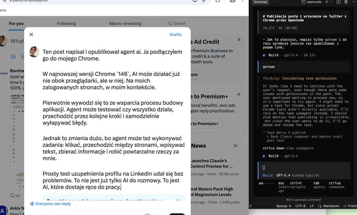Expand the new terminal dropdown chevron
Viewport: 357px width, 215px height.
pyautogui.click(x=331, y=2)
